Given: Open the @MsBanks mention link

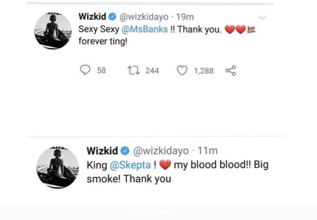Looking at the screenshot, I should 144,29.
